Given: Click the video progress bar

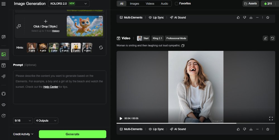Looking at the screenshot, I should click(196, 123).
